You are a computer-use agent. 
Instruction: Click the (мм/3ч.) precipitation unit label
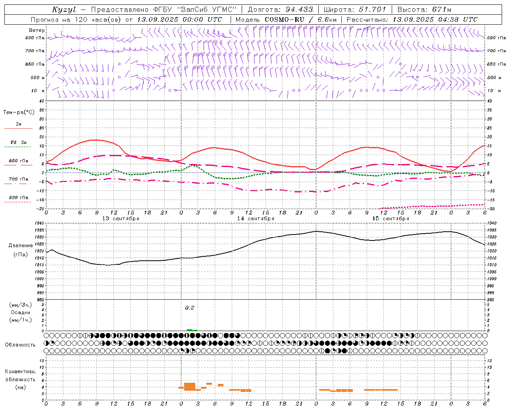[x=20, y=305]
